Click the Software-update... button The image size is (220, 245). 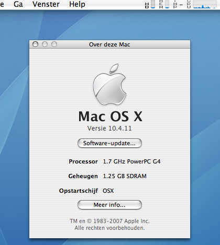(109, 143)
